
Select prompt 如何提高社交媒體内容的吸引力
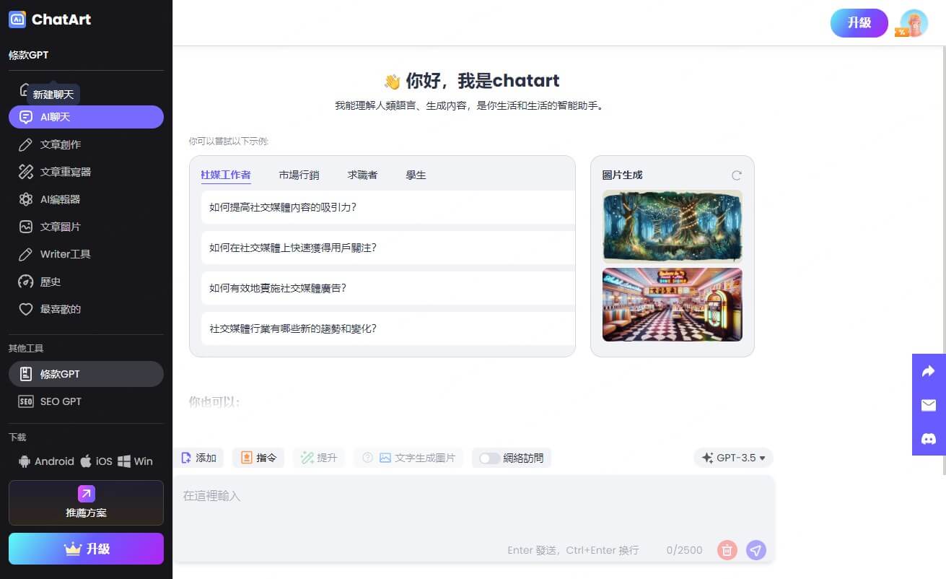tap(388, 207)
